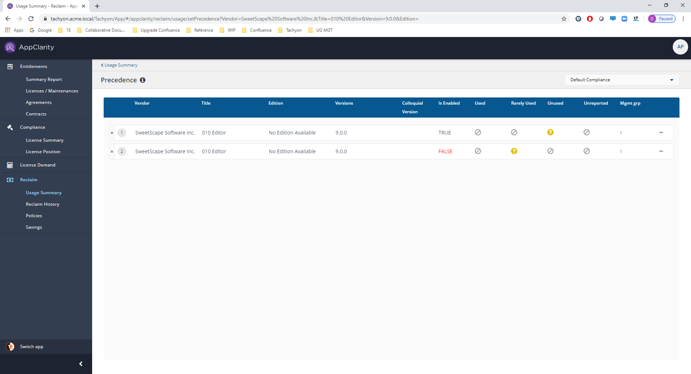Screen dimensions: 691x374
Task: Click the Used disabled icon in row 1
Action: pyautogui.click(x=478, y=132)
